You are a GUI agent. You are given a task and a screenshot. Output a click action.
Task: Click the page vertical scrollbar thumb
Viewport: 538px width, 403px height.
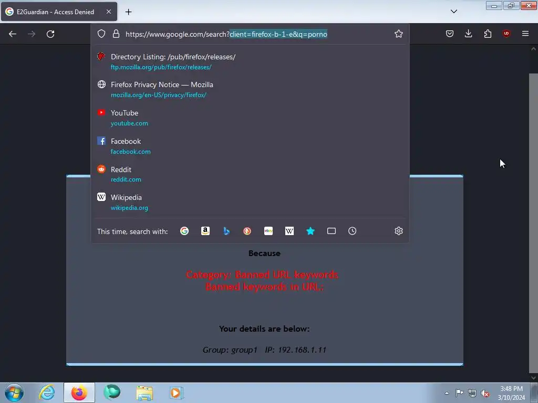(x=533, y=222)
